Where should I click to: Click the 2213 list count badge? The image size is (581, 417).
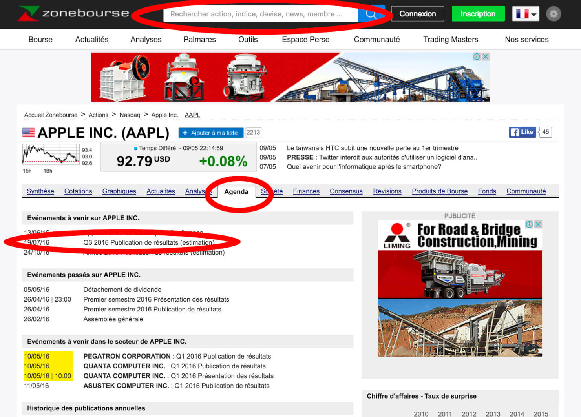click(x=253, y=133)
